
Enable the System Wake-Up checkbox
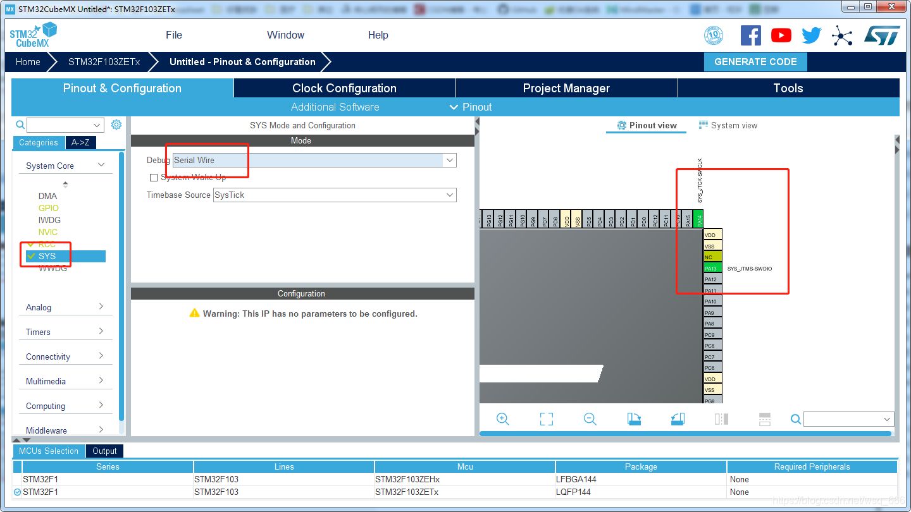point(153,178)
